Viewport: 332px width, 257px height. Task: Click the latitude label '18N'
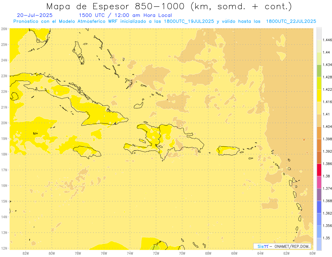pos(4,154)
